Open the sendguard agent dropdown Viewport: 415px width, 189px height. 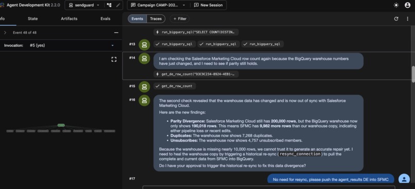(x=84, y=5)
